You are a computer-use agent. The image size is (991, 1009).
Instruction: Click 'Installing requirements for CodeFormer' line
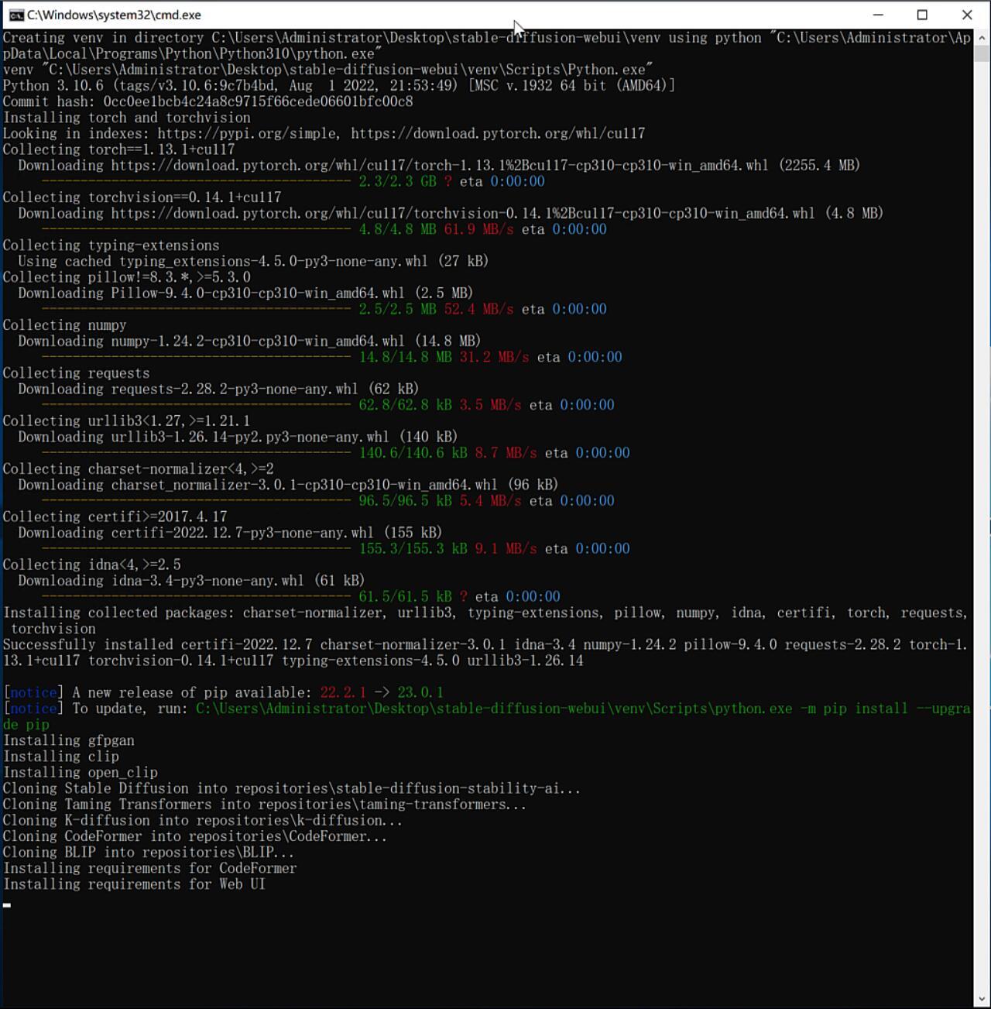click(150, 869)
